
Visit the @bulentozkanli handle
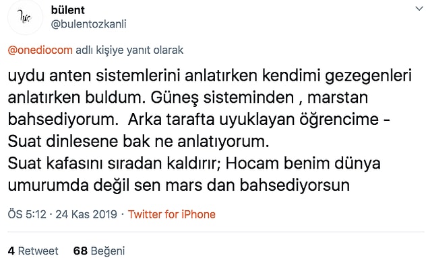click(89, 24)
